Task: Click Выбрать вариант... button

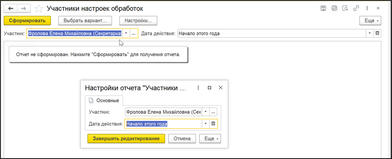Action: 85,21
